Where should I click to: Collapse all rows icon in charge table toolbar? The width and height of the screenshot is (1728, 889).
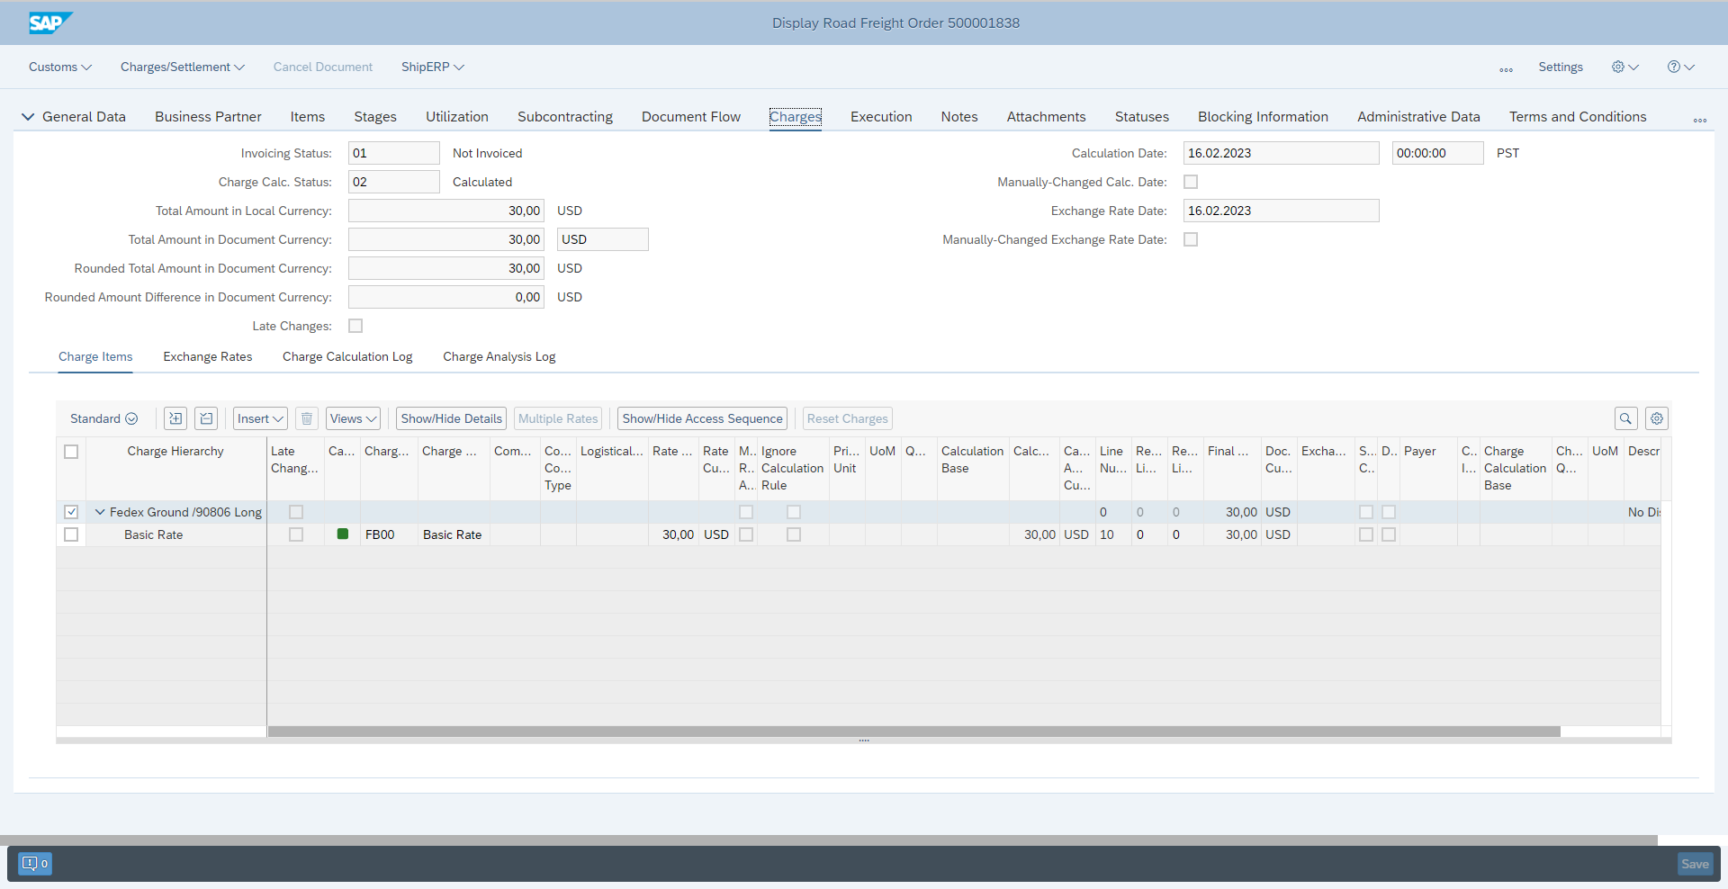(207, 418)
